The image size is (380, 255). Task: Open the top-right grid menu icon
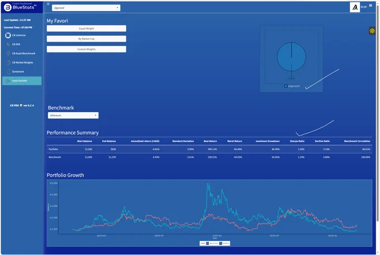click(x=370, y=6)
